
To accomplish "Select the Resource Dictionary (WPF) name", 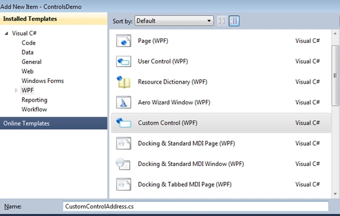I will tap(172, 82).
